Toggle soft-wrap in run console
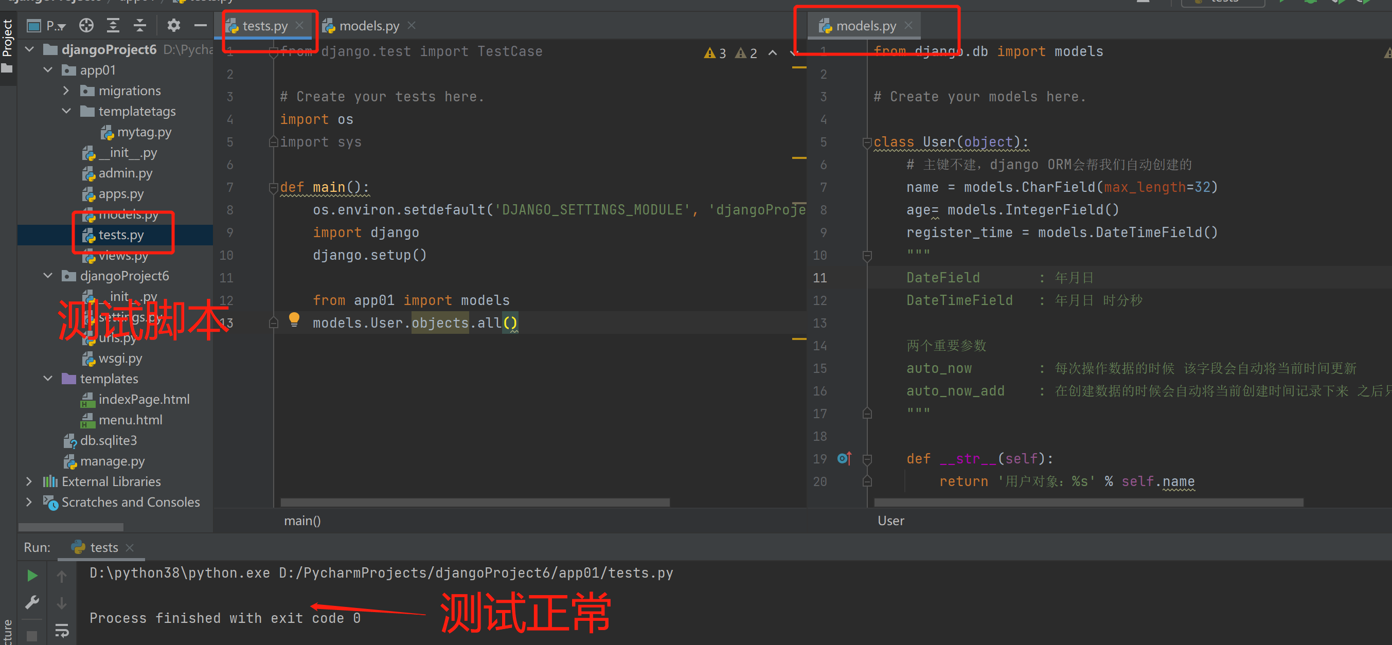The height and width of the screenshot is (645, 1392). click(x=62, y=630)
